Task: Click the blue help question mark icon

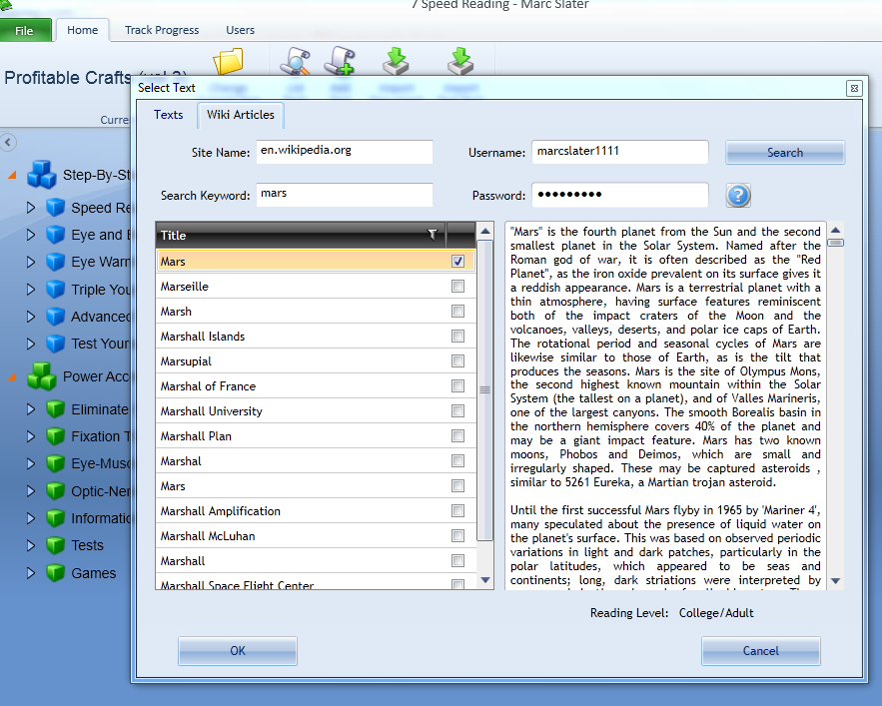Action: (738, 196)
